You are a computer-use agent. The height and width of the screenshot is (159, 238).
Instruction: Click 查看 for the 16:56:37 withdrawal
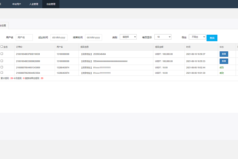(x=224, y=54)
